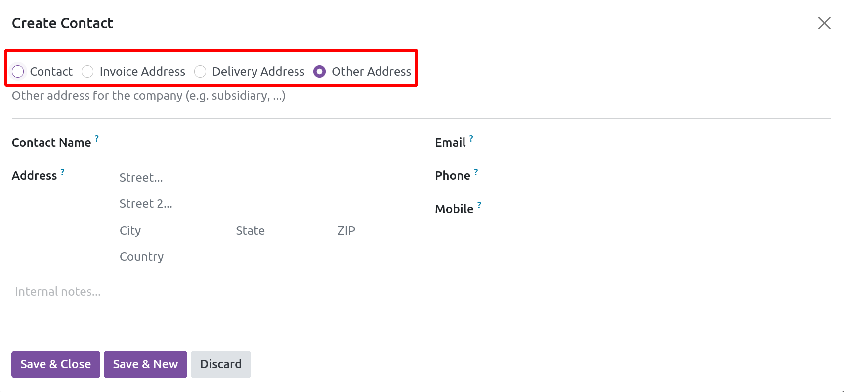Image resolution: width=844 pixels, height=392 pixels.
Task: Click the help icon beside Mobile label
Action: (479, 205)
